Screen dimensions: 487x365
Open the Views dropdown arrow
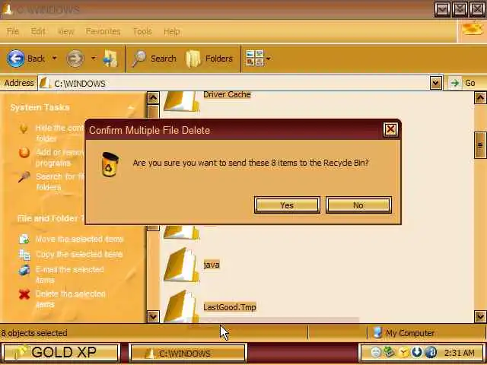tap(268, 58)
